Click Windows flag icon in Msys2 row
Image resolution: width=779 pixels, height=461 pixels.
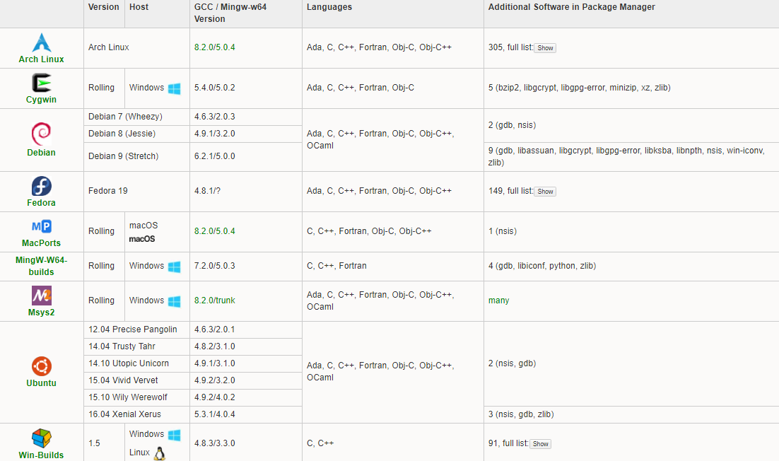[x=175, y=301]
